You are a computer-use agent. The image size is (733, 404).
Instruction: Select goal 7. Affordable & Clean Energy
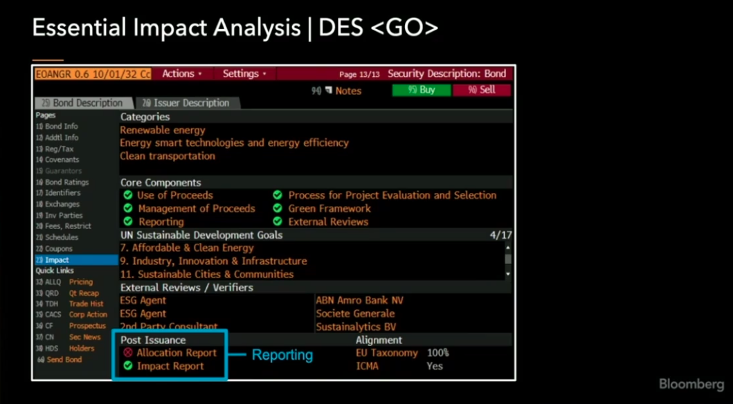187,248
